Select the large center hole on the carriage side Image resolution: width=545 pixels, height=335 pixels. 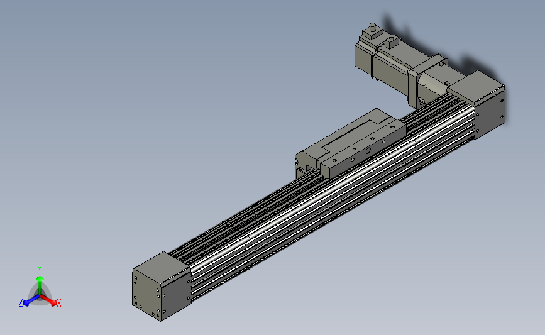click(368, 150)
